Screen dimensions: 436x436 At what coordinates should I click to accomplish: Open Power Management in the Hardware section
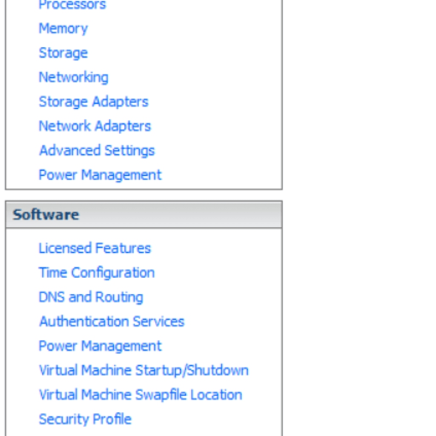click(x=100, y=175)
